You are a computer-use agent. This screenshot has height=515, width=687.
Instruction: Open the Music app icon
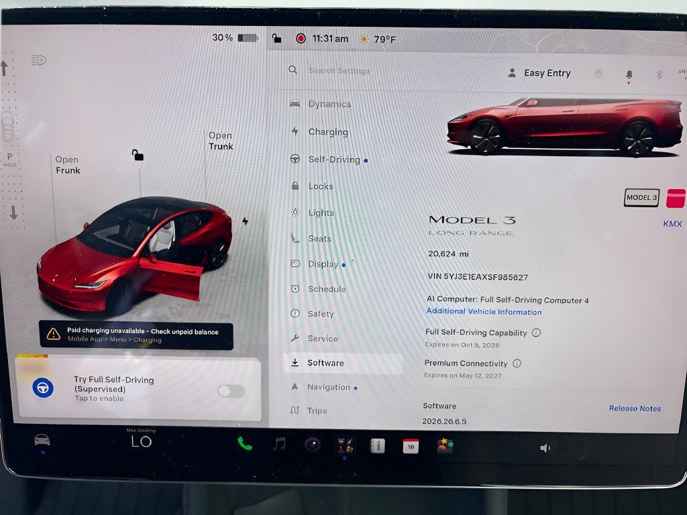click(279, 445)
